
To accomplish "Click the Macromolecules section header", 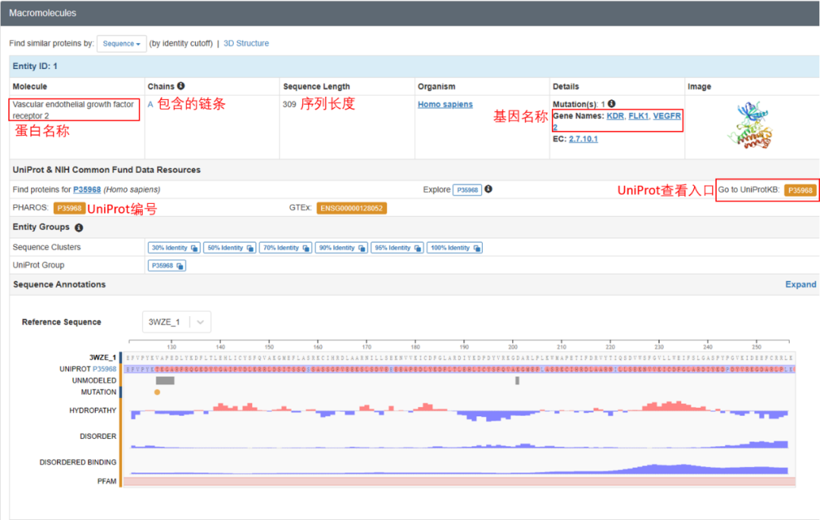I will pyautogui.click(x=43, y=13).
